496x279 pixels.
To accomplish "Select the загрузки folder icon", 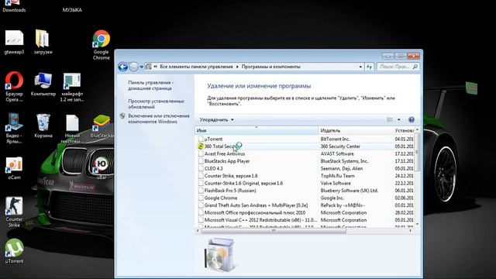I will pyautogui.click(x=43, y=42).
